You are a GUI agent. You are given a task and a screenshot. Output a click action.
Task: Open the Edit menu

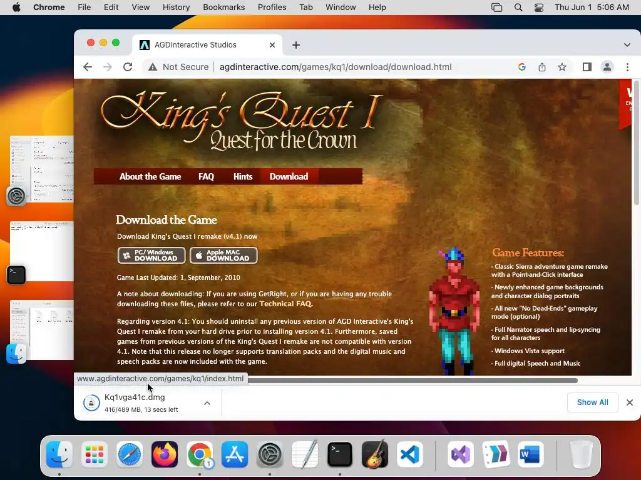[111, 7]
